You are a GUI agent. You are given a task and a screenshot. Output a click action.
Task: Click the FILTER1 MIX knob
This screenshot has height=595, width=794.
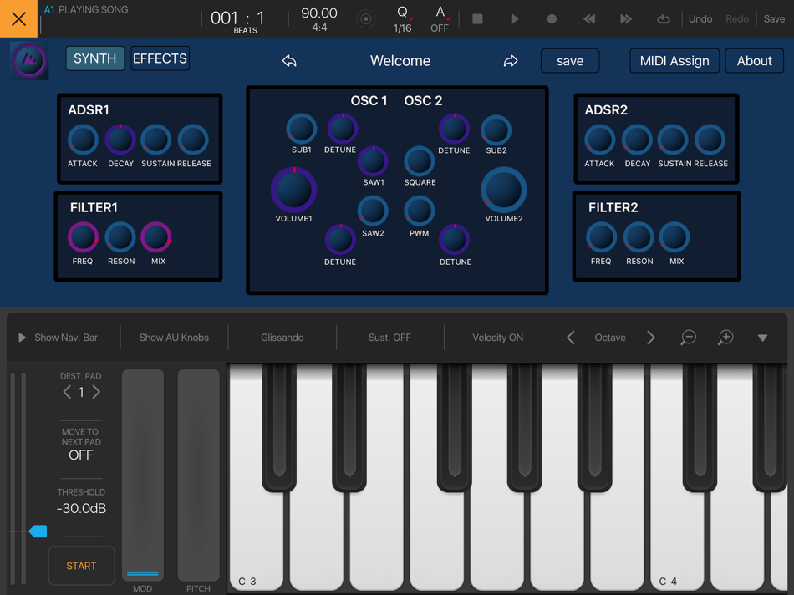[x=156, y=237]
